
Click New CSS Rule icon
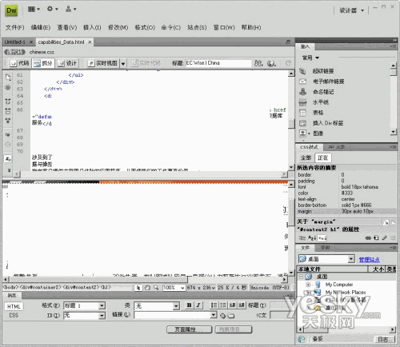click(376, 238)
